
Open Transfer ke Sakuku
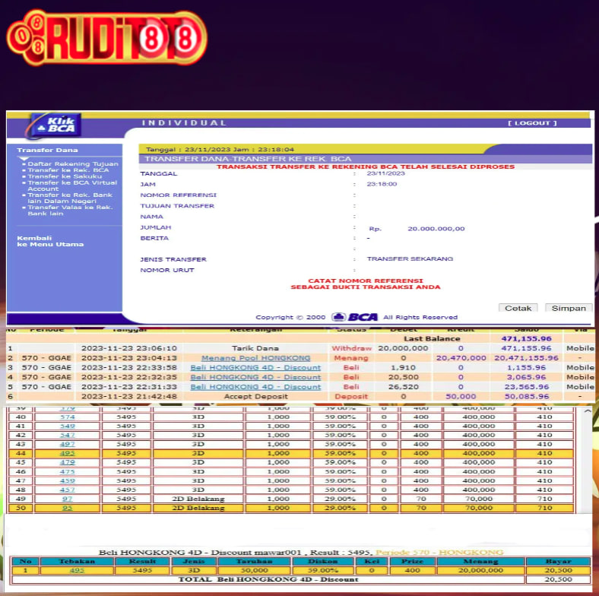click(x=59, y=176)
